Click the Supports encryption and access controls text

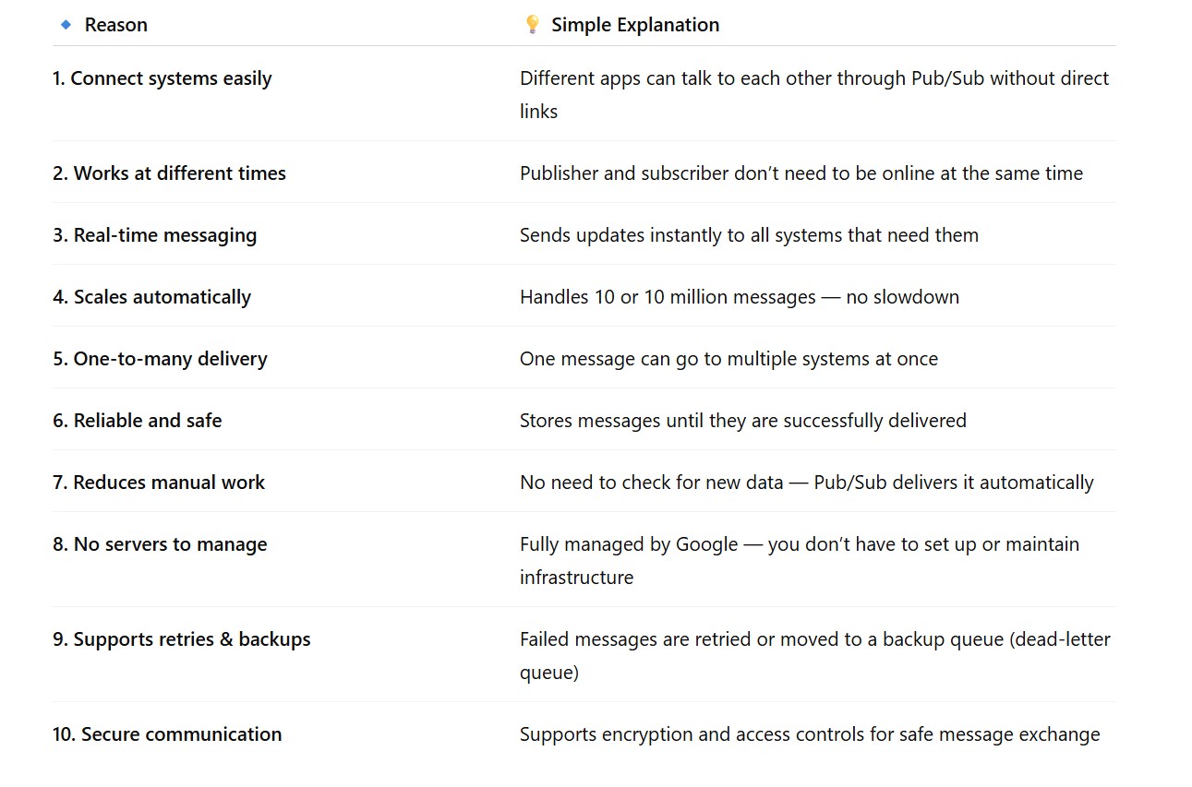pyautogui.click(x=809, y=734)
